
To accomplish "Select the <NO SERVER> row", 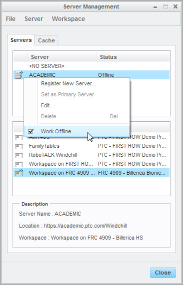I will [x=91, y=66].
